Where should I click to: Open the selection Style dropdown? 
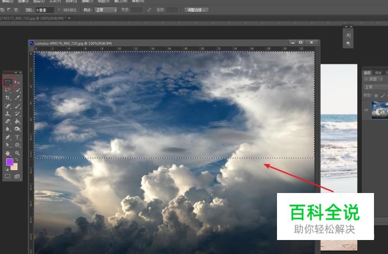105,10
